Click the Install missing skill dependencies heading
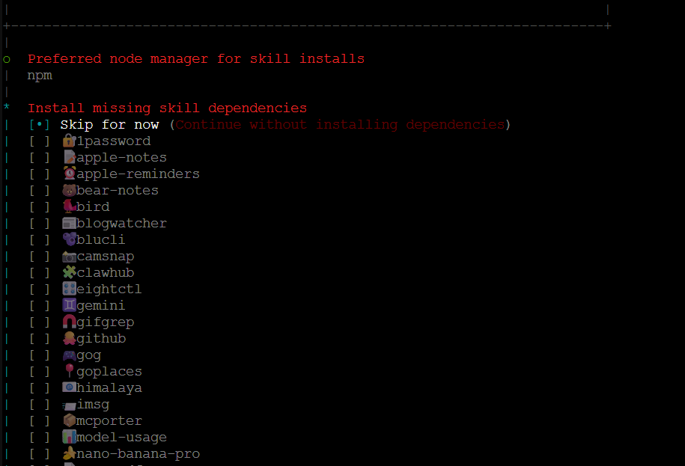The image size is (685, 466). (x=167, y=108)
